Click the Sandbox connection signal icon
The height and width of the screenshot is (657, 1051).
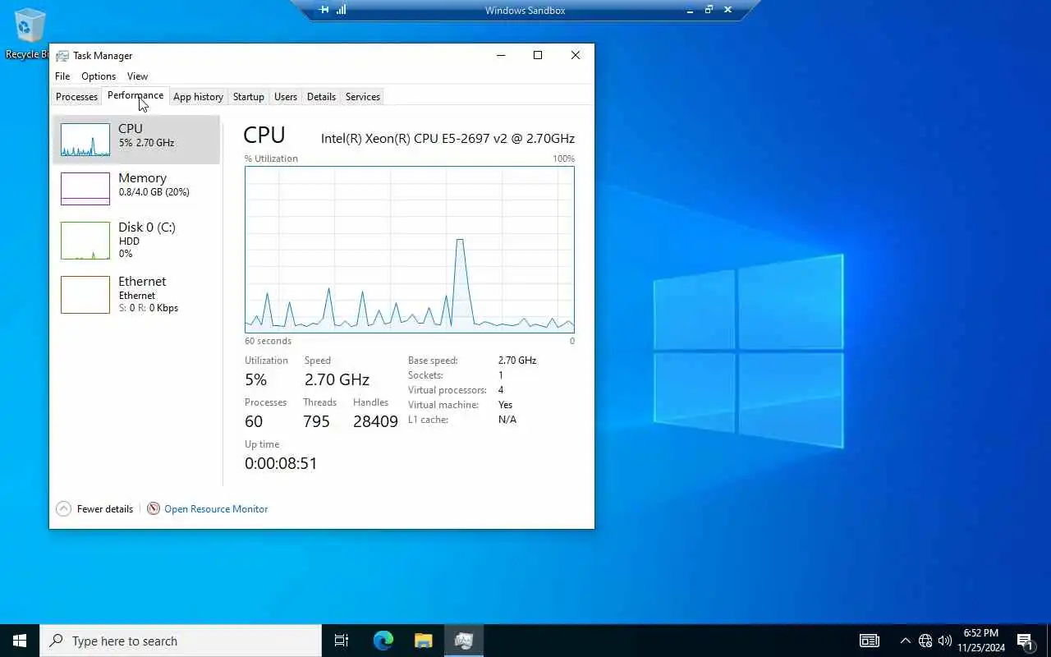click(x=341, y=10)
